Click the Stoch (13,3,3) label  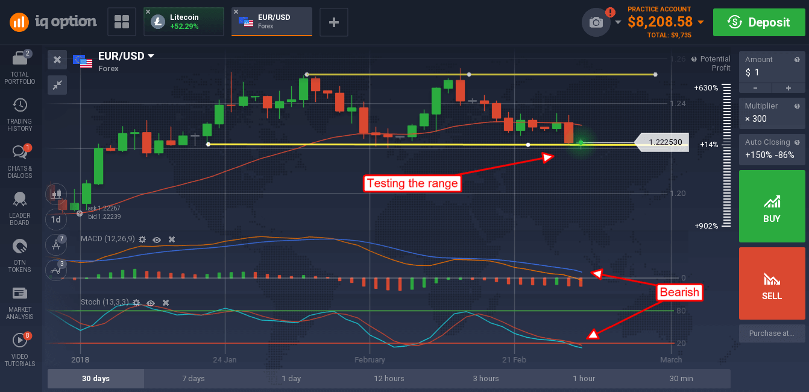coord(104,303)
